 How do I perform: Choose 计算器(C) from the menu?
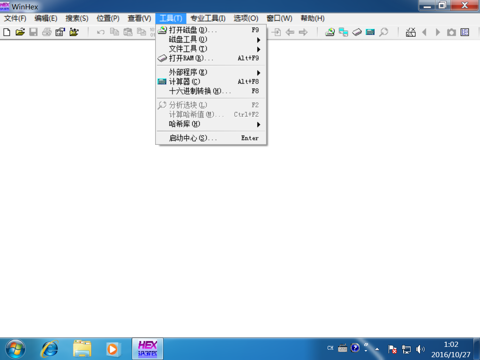pyautogui.click(x=211, y=82)
